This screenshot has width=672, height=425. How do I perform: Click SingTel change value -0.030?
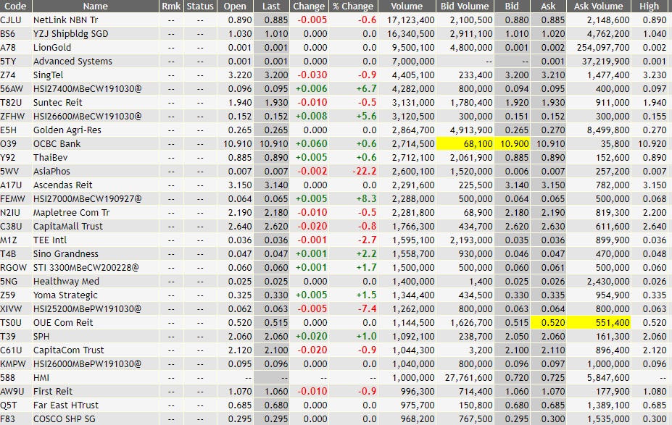[x=312, y=75]
